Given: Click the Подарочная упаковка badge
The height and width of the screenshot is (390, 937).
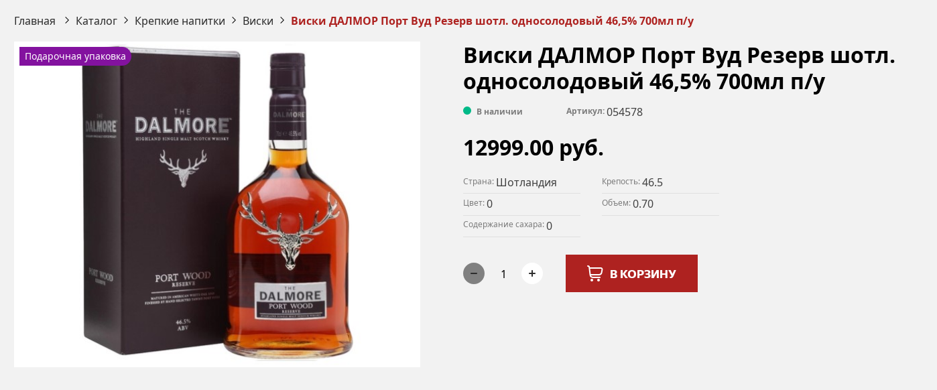Looking at the screenshot, I should click(x=75, y=56).
